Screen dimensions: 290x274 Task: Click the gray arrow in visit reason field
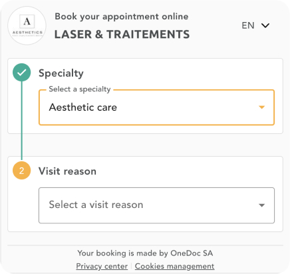point(262,205)
